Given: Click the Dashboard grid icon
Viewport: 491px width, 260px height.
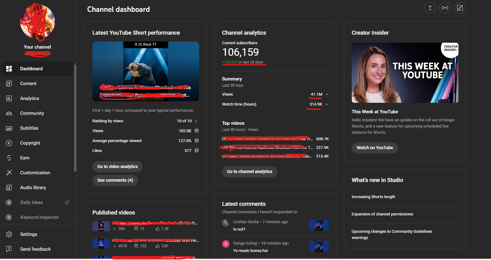Looking at the screenshot, I should (9, 69).
